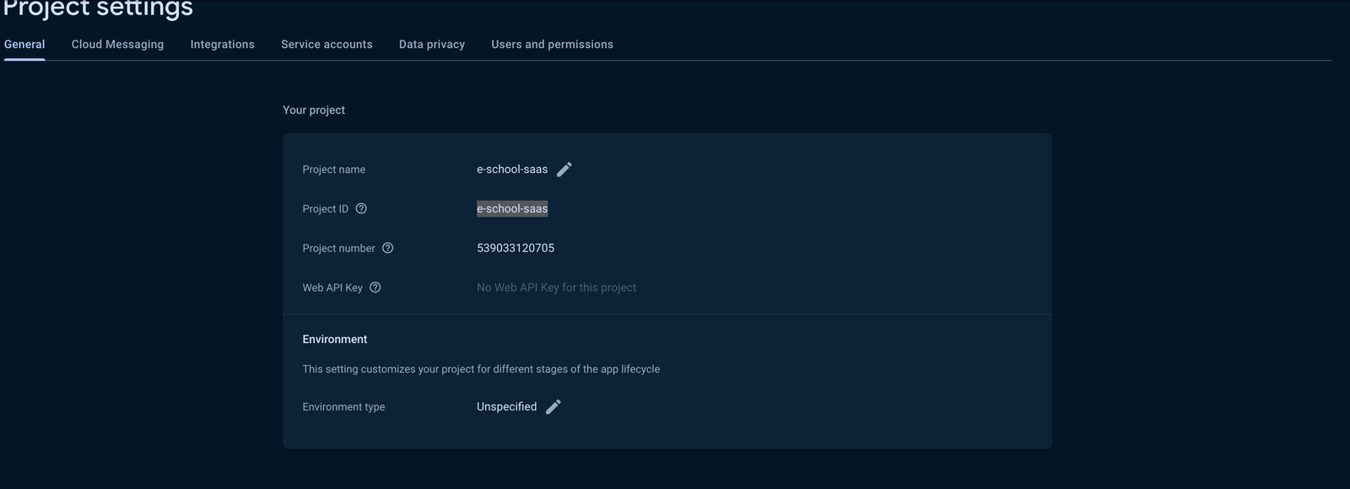Click the e-school-saas project name value
The height and width of the screenshot is (489, 1350).
[x=511, y=169]
